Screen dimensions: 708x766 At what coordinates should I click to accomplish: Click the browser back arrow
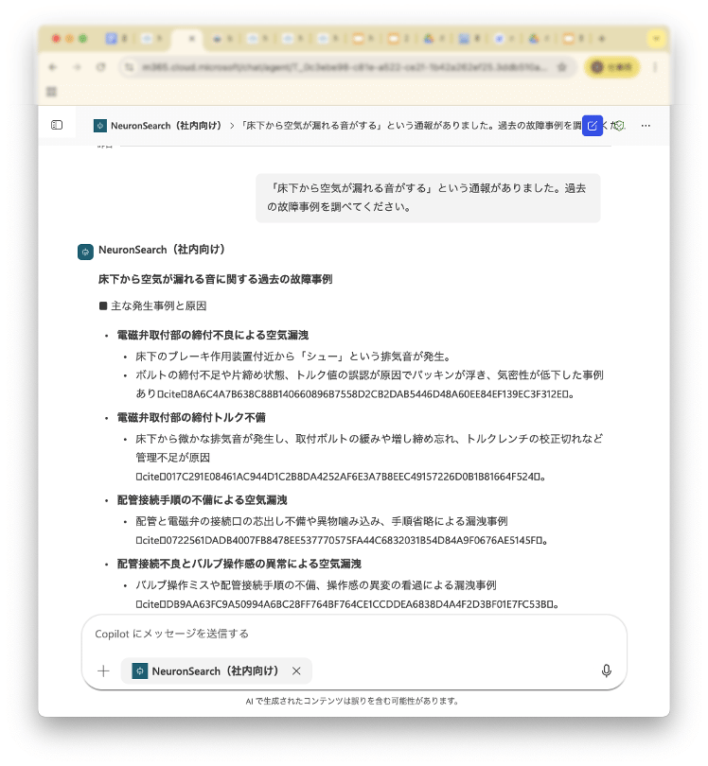pyautogui.click(x=53, y=67)
